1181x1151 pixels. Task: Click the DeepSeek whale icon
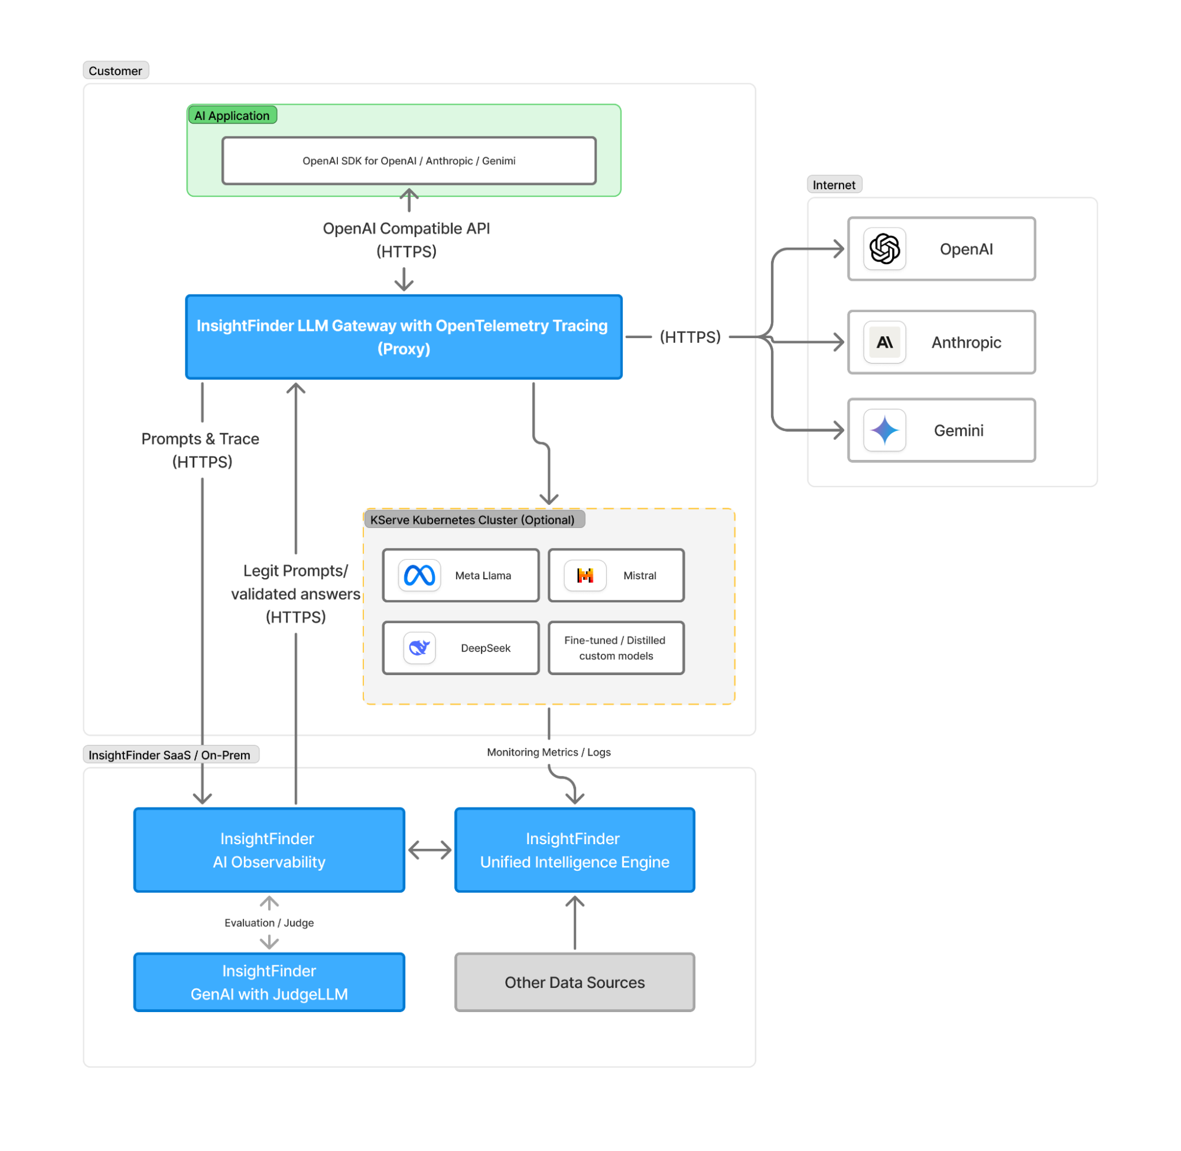pyautogui.click(x=419, y=648)
